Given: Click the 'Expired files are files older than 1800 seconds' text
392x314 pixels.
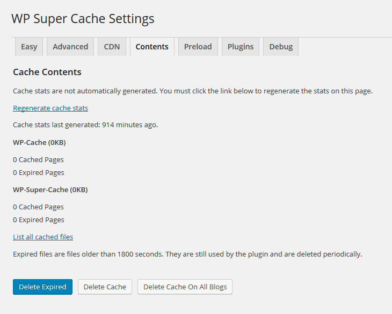Looking at the screenshot, I should tap(187, 254).
